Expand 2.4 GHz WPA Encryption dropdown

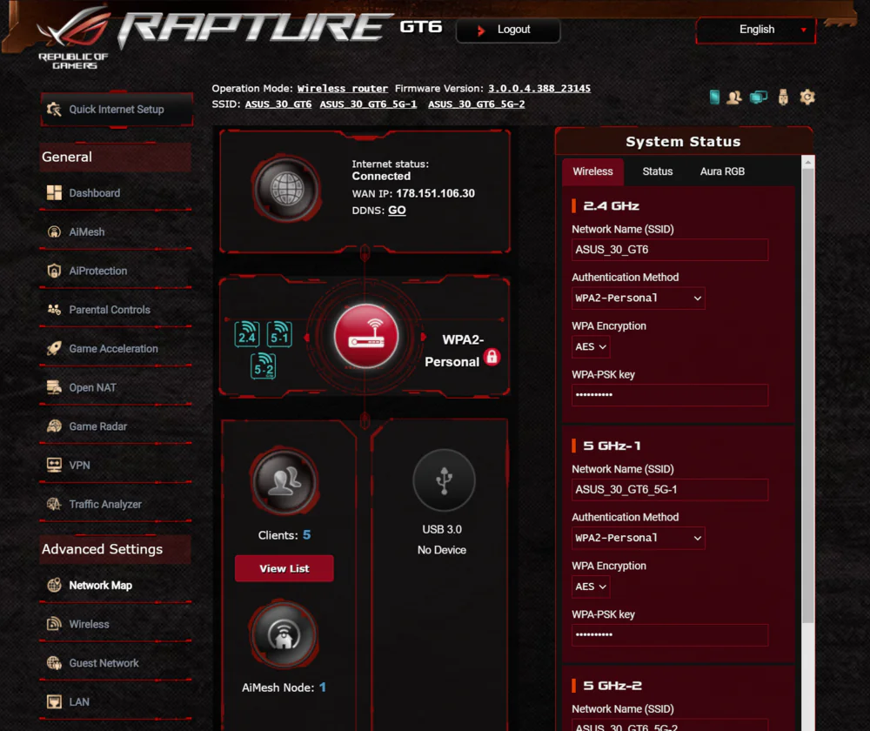coord(591,347)
